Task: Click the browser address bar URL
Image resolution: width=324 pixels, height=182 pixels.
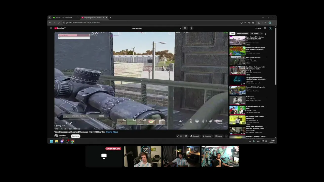Action: coord(83,22)
